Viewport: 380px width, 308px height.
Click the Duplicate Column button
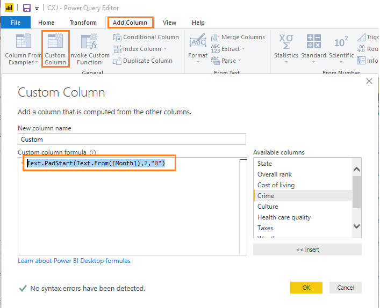click(x=143, y=61)
